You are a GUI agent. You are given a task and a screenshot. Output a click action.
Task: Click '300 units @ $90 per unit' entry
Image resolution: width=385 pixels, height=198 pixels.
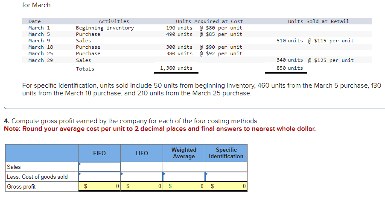point(204,47)
